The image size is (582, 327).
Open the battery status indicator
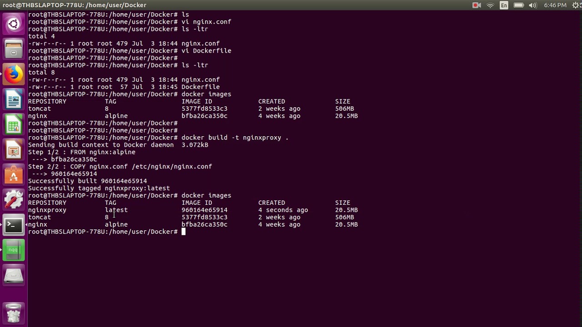pos(519,5)
